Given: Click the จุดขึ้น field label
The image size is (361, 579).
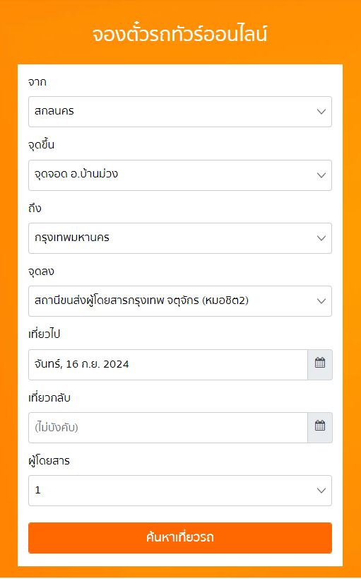Looking at the screenshot, I should tap(42, 145).
